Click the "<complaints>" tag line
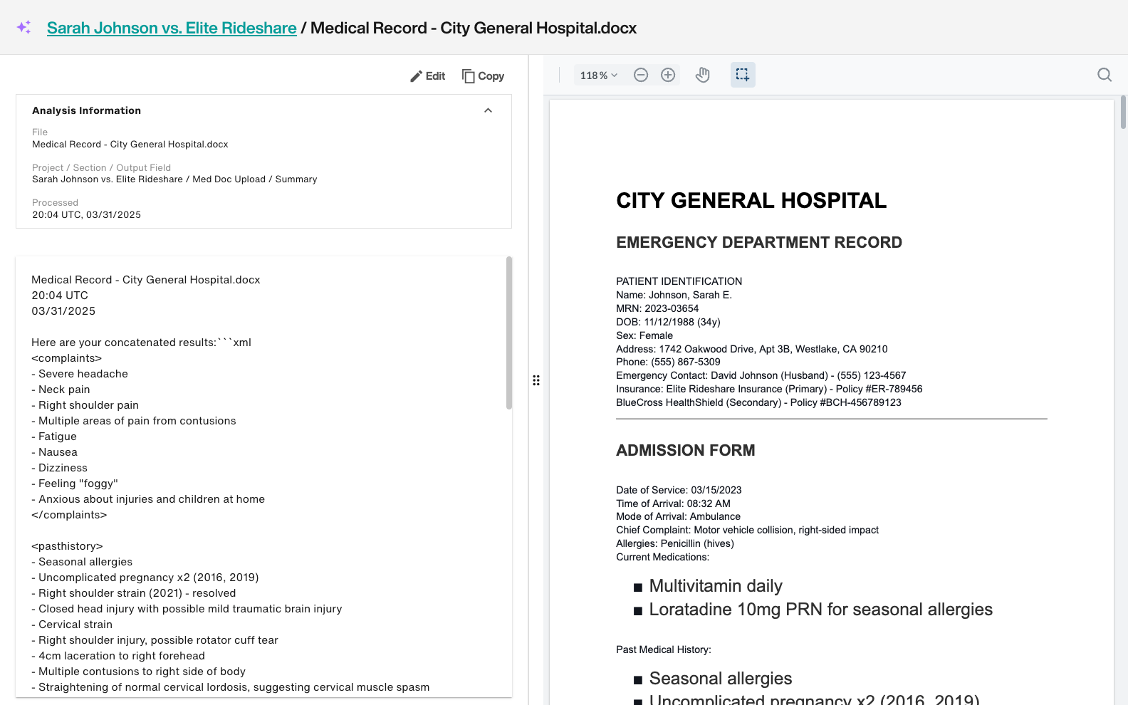 coord(66,358)
